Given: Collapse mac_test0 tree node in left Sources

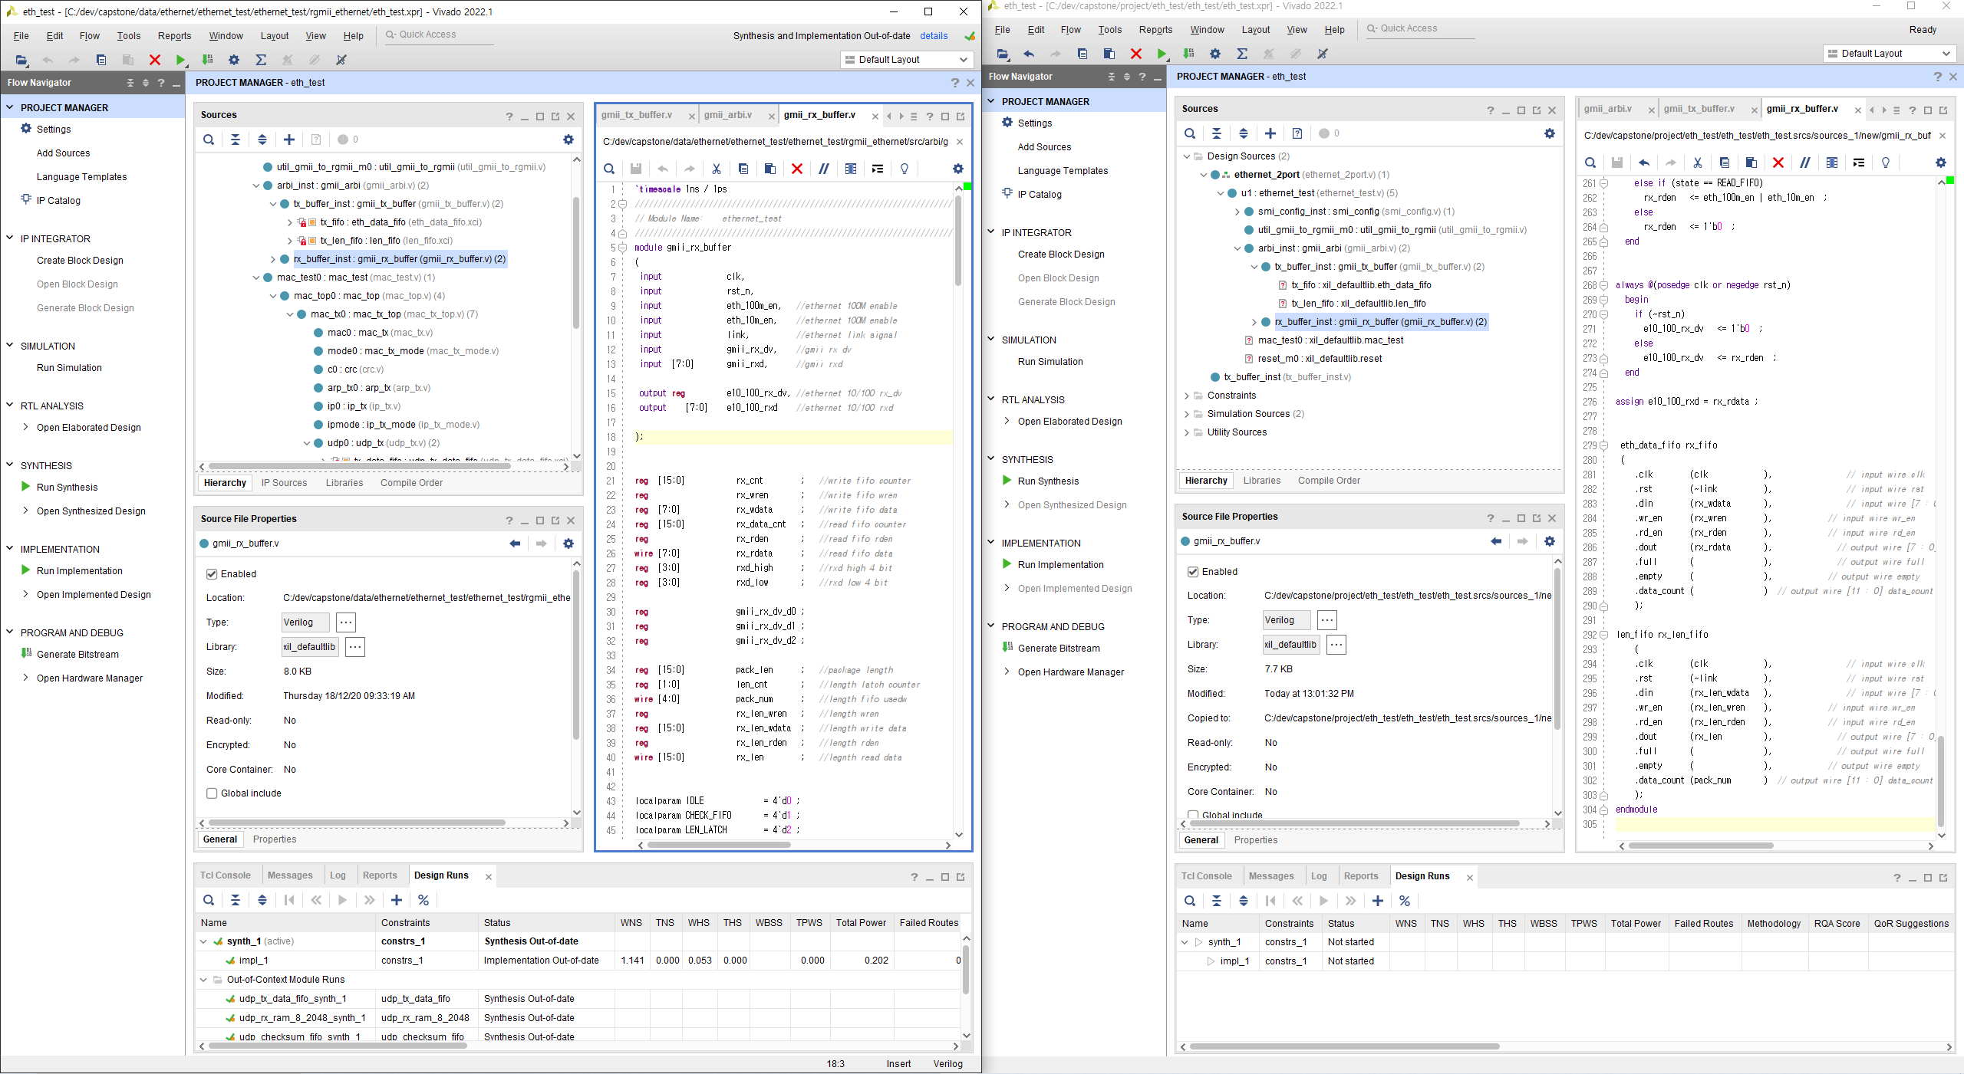Looking at the screenshot, I should pyautogui.click(x=256, y=278).
